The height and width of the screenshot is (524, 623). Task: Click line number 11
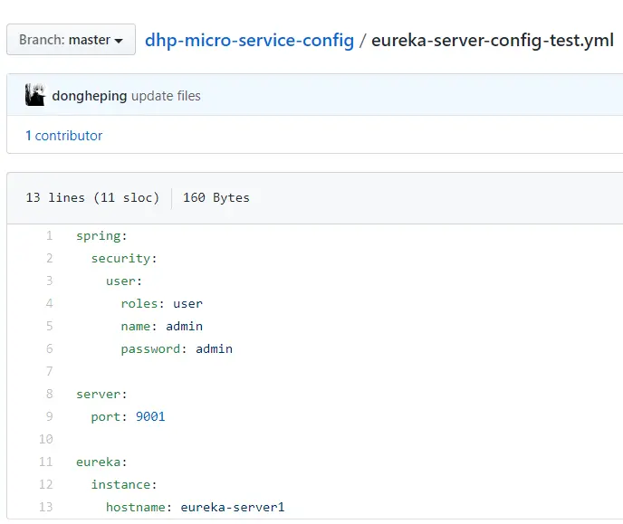point(46,462)
